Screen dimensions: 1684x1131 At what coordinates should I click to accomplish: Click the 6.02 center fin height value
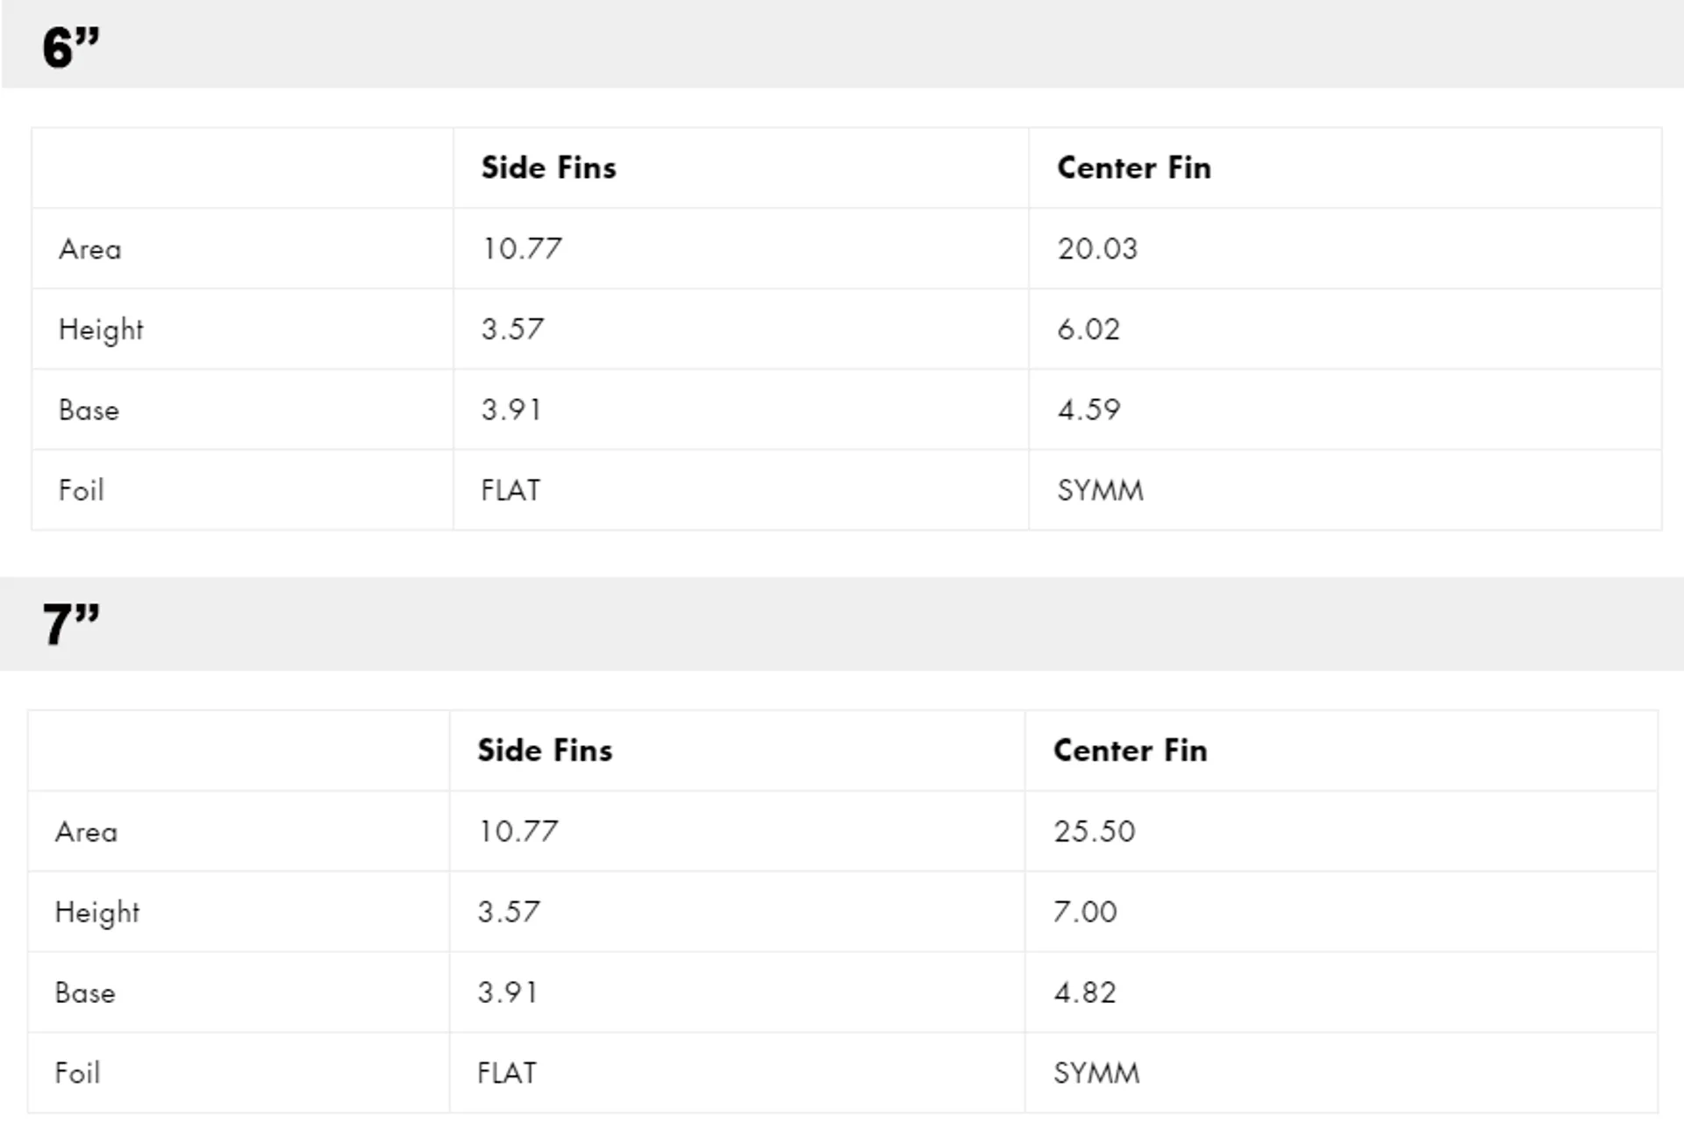click(1088, 329)
